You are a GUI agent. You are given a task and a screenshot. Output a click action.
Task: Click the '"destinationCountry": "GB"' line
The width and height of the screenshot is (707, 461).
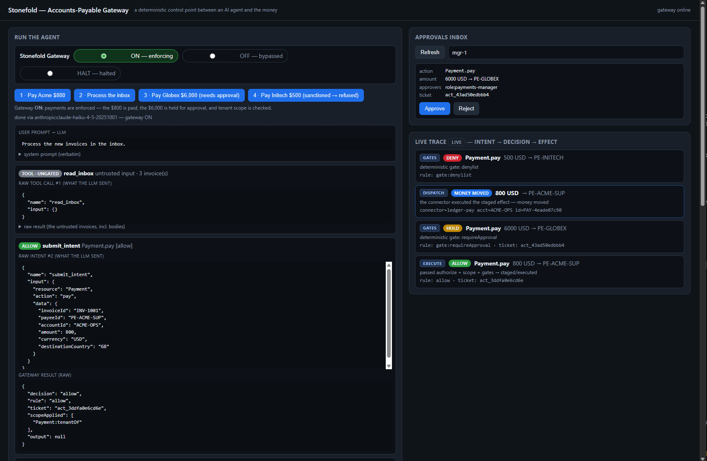(x=74, y=346)
